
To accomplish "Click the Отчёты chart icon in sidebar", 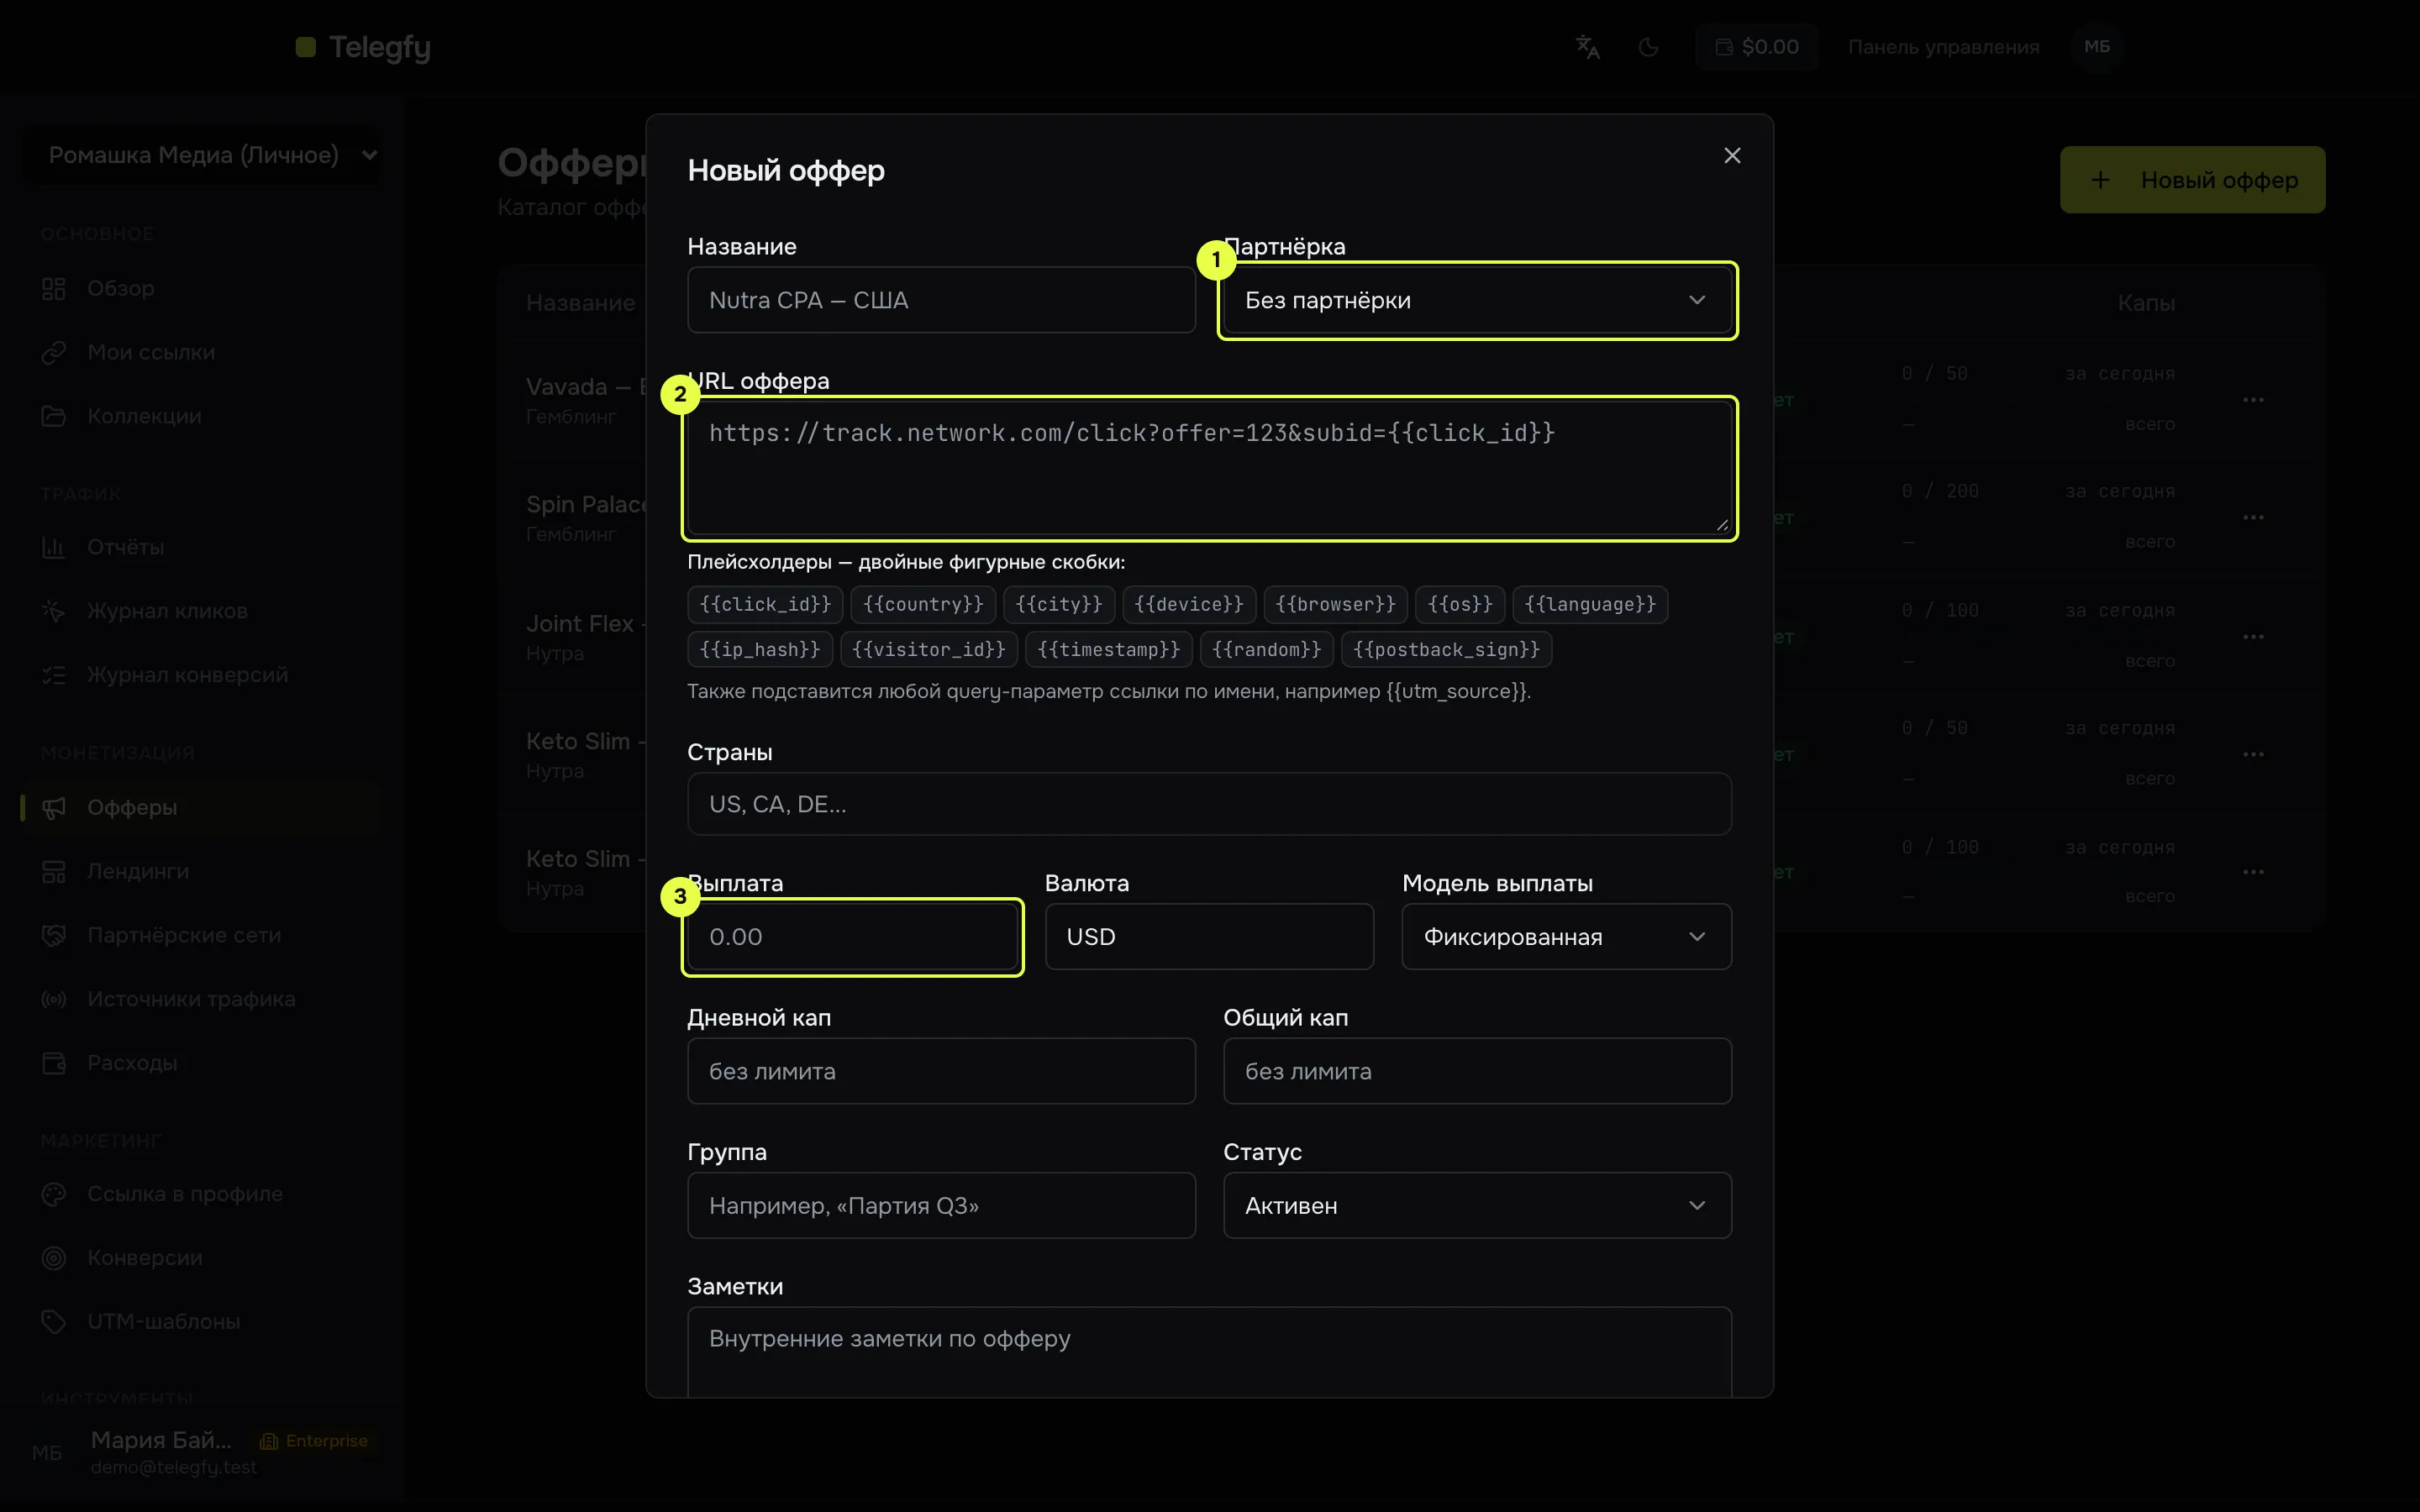I will point(54,547).
